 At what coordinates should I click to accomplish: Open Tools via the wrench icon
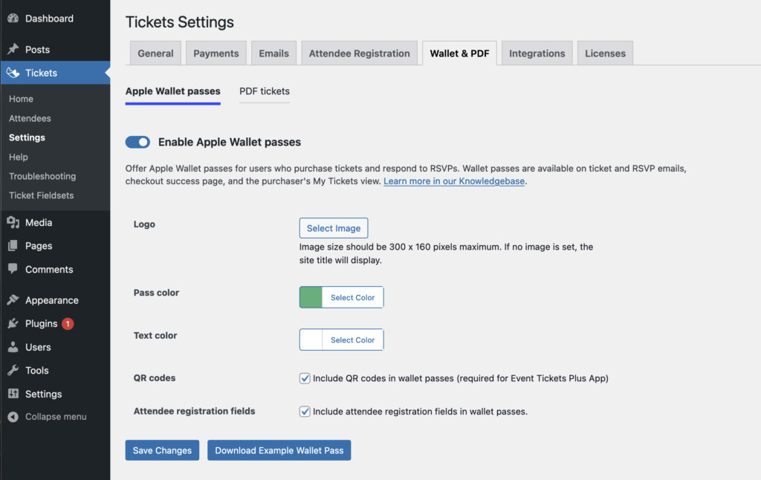tap(13, 370)
